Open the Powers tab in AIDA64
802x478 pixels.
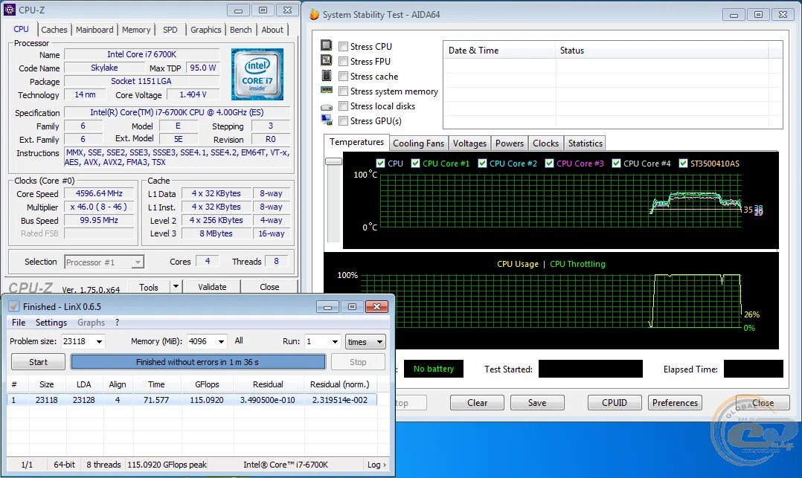pyautogui.click(x=510, y=143)
